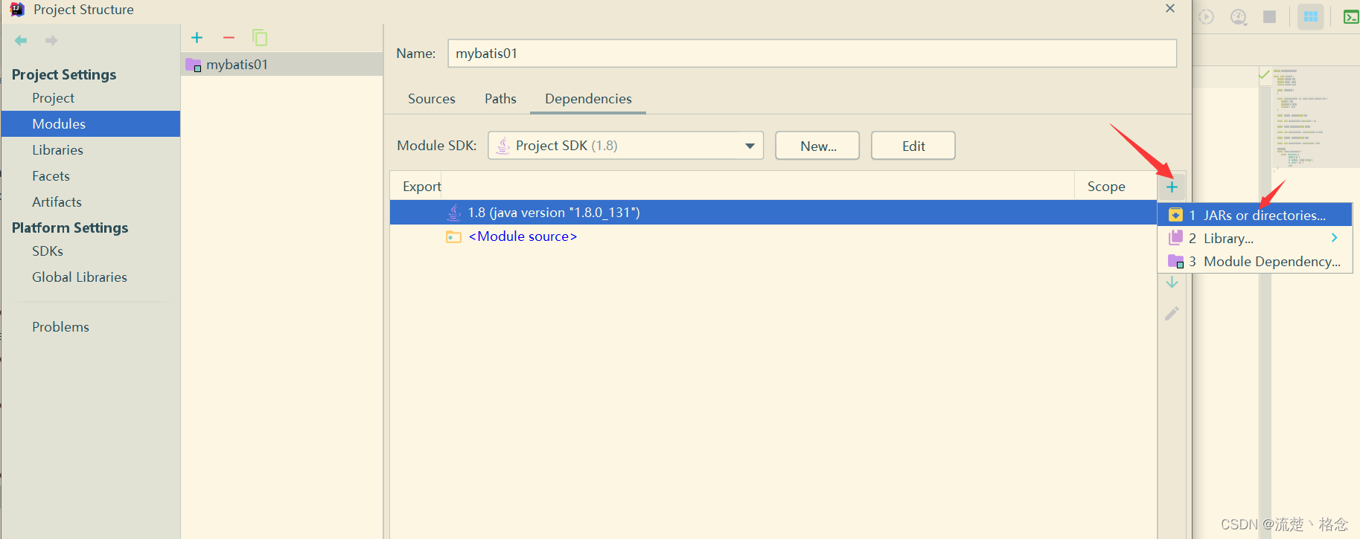Select the <Module source> dependency row

click(773, 236)
